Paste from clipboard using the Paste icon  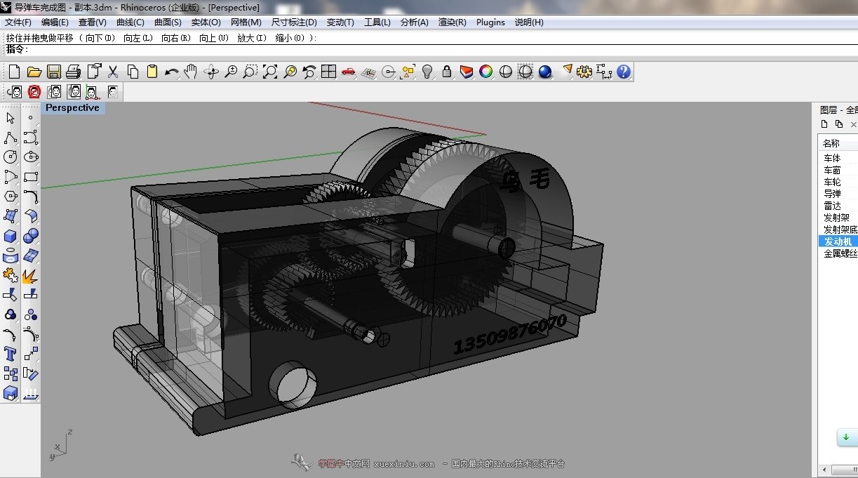[x=152, y=72]
